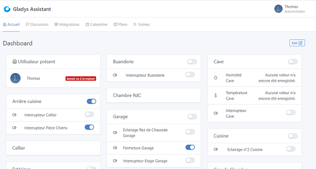Enable Eclairage Rez de Chaussée Garage
316x169 pixels.
[190, 132]
